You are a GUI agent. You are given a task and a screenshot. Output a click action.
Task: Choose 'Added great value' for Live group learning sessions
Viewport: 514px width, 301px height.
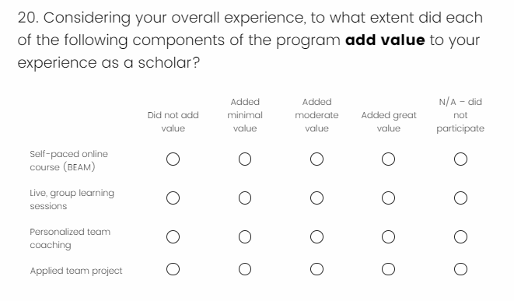pos(389,198)
